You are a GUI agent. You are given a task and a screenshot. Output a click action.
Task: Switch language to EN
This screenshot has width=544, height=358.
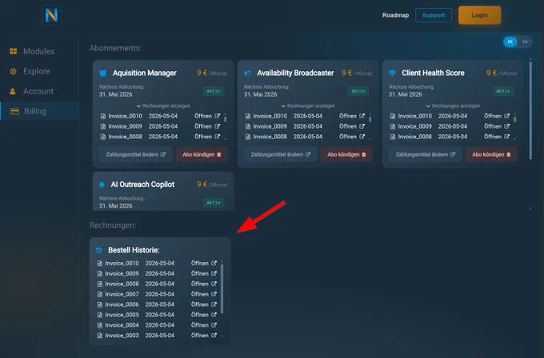point(525,42)
